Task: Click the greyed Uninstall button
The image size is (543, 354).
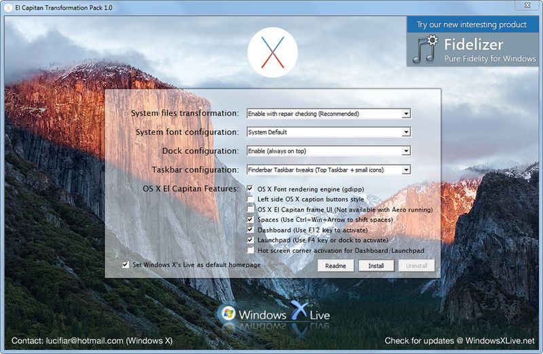Action: click(417, 266)
